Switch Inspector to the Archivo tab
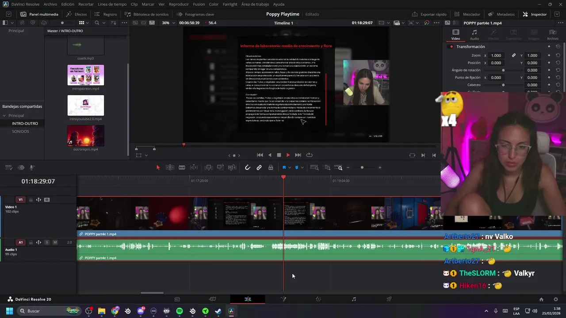Image resolution: width=566 pixels, height=318 pixels. (552, 35)
